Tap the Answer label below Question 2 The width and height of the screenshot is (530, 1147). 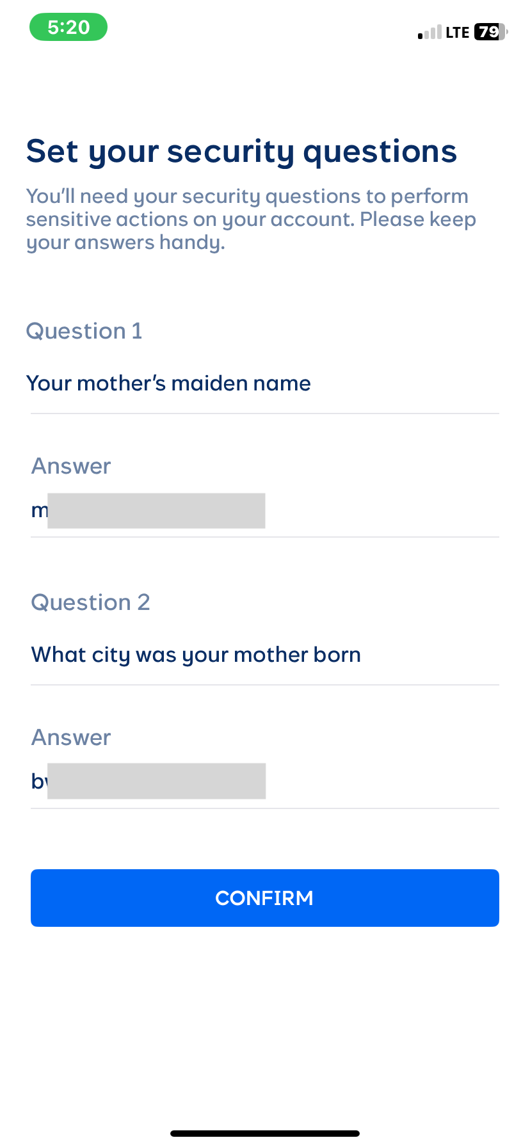[71, 737]
